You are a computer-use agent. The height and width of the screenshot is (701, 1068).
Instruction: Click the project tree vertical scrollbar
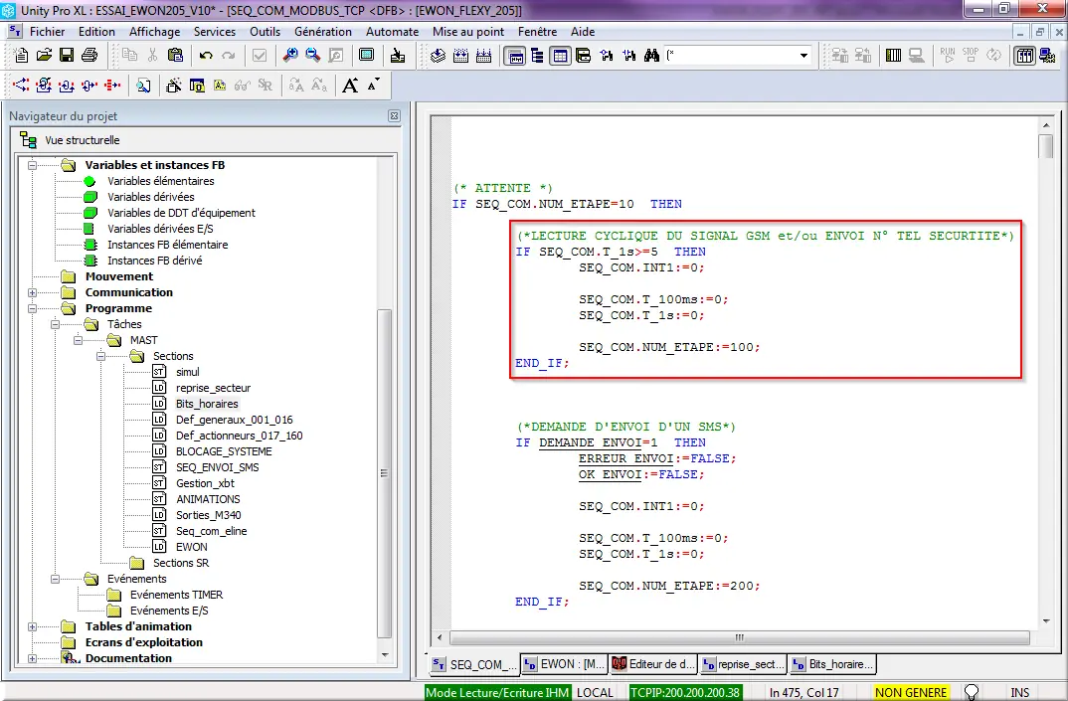(x=384, y=472)
